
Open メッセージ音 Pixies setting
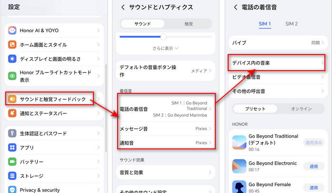[x=166, y=129]
